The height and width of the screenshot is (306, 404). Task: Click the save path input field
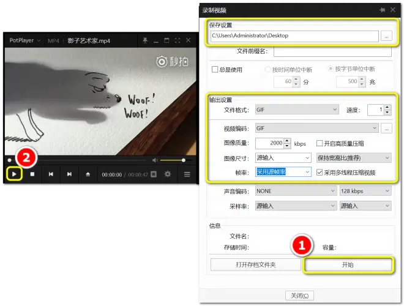point(294,36)
